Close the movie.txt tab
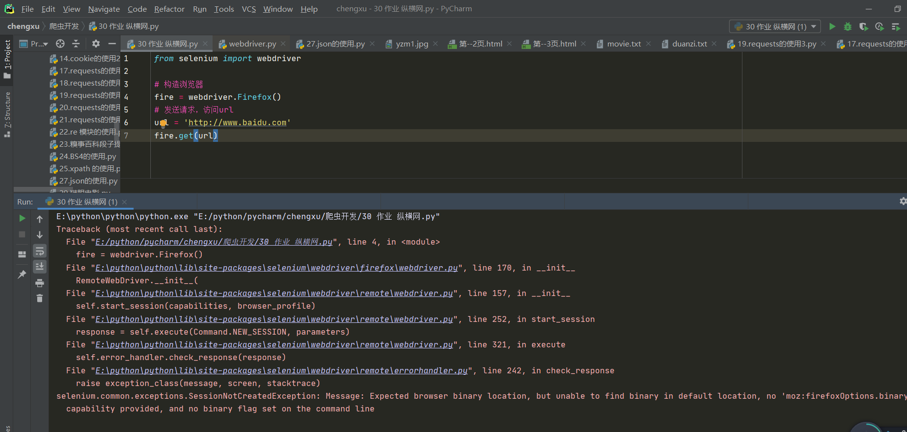The width and height of the screenshot is (907, 432). pyautogui.click(x=648, y=44)
